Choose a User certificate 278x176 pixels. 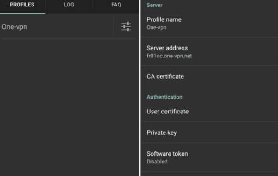[209, 112]
